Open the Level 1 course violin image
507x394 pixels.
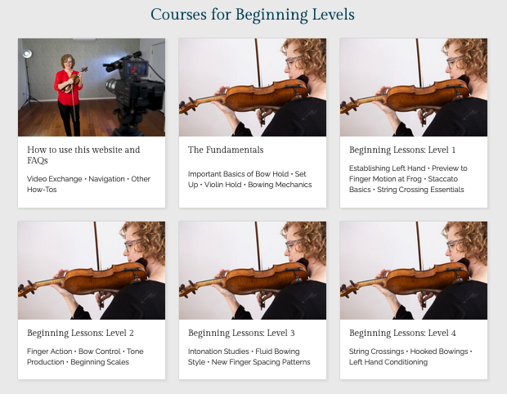(x=414, y=87)
